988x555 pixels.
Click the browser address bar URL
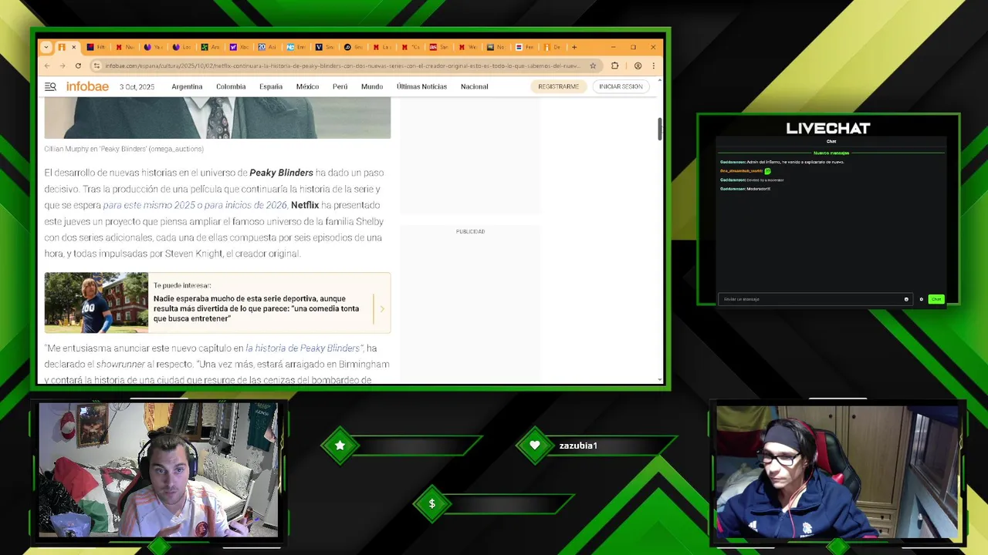(x=343, y=66)
